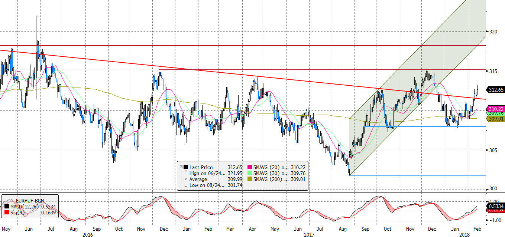Click the 310.22 SMAVG (20) legend value
This screenshot has width=505, height=237.
(298, 167)
